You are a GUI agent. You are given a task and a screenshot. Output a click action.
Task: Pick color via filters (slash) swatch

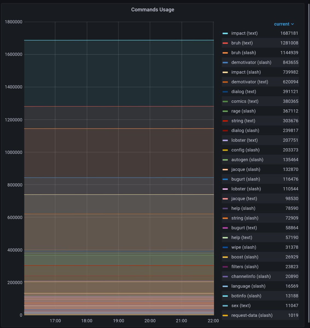(x=225, y=267)
